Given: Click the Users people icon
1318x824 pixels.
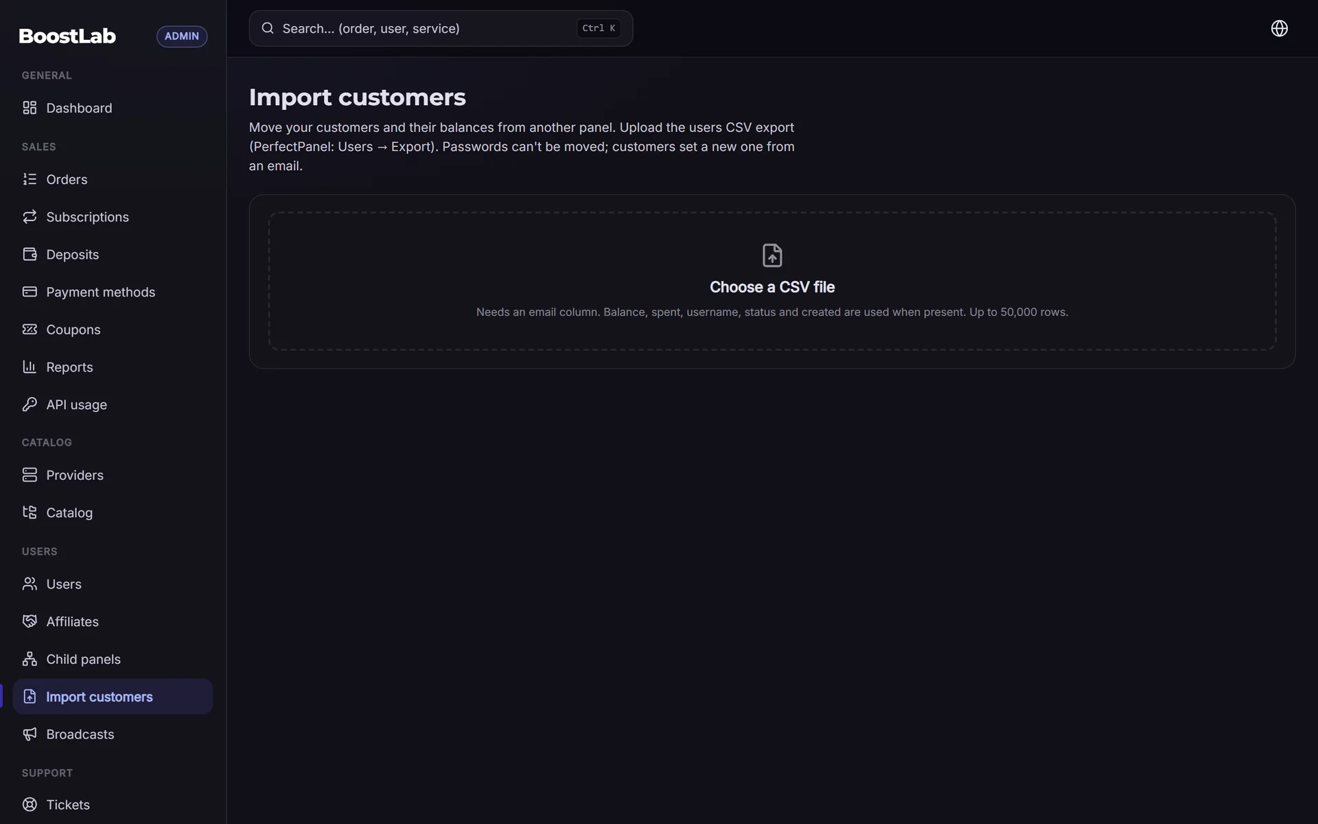Looking at the screenshot, I should 30,584.
